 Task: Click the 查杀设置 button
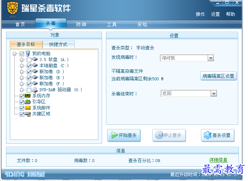[x=217, y=135]
